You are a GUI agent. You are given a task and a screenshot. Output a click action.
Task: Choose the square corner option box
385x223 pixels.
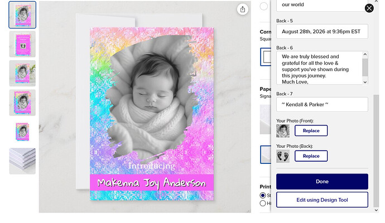(x=266, y=57)
